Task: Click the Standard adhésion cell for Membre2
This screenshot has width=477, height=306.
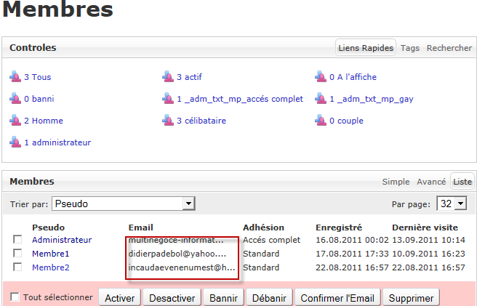Action: 261,267
